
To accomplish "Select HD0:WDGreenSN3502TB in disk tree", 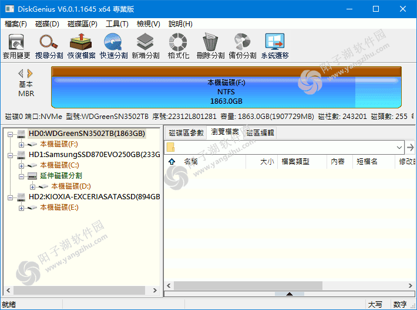I will click(87, 133).
